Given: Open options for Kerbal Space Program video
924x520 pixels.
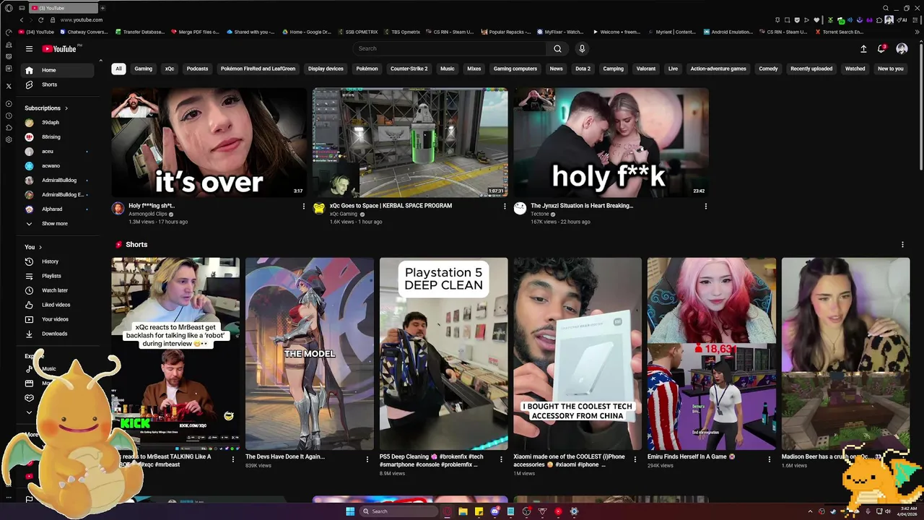Looking at the screenshot, I should tap(505, 207).
